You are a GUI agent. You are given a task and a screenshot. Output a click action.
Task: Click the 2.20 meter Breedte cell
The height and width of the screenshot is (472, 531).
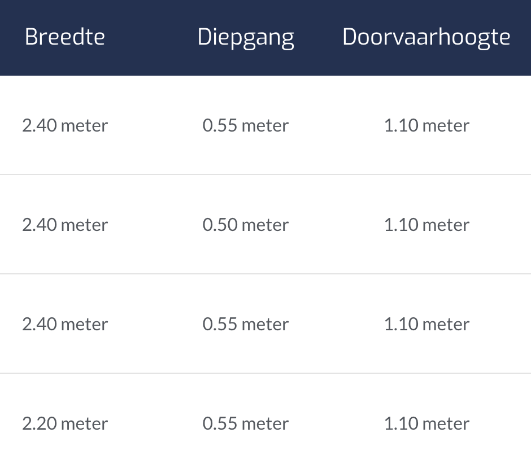pos(65,423)
